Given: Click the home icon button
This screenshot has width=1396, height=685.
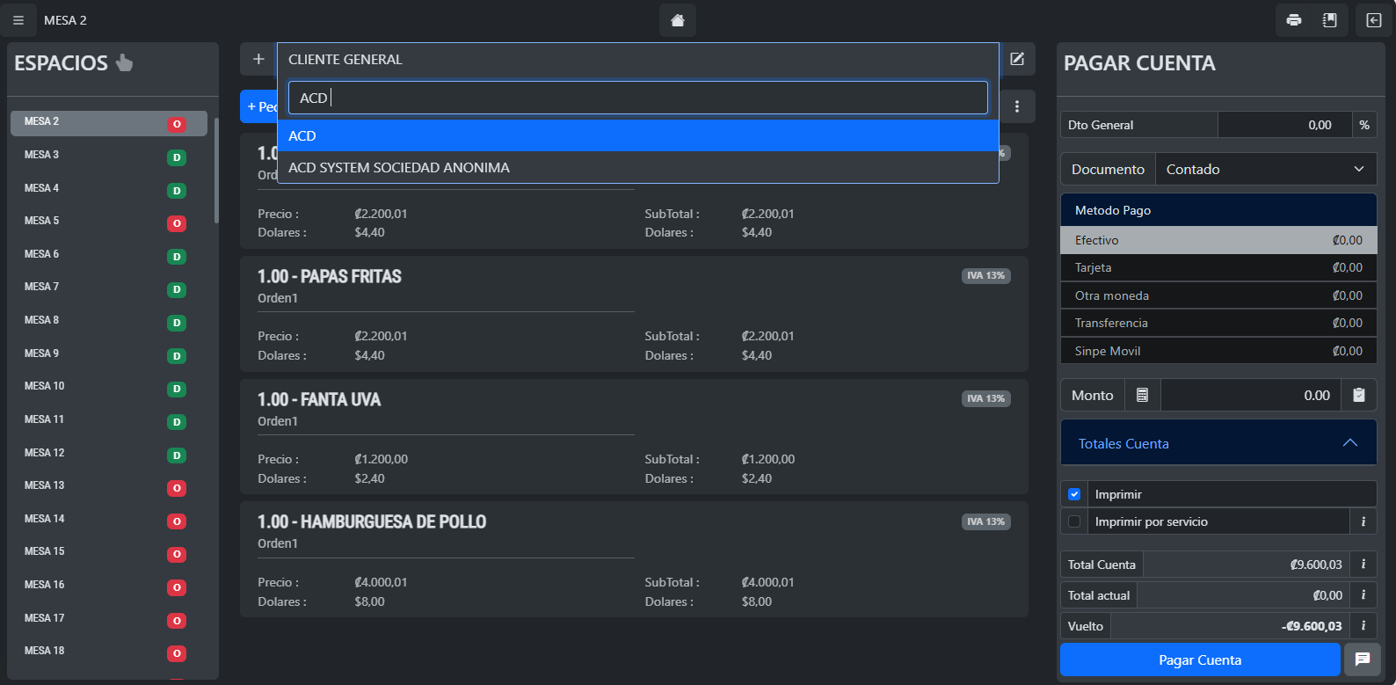Looking at the screenshot, I should (x=677, y=20).
